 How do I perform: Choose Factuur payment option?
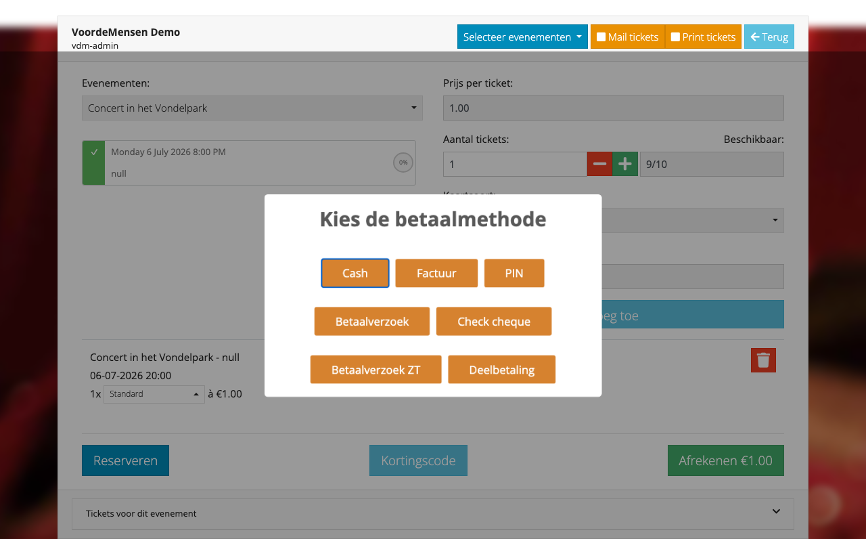(436, 273)
